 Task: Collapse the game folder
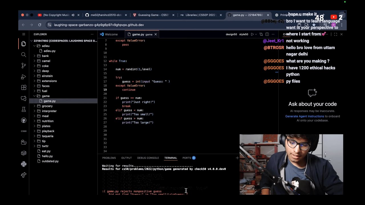tap(35, 96)
